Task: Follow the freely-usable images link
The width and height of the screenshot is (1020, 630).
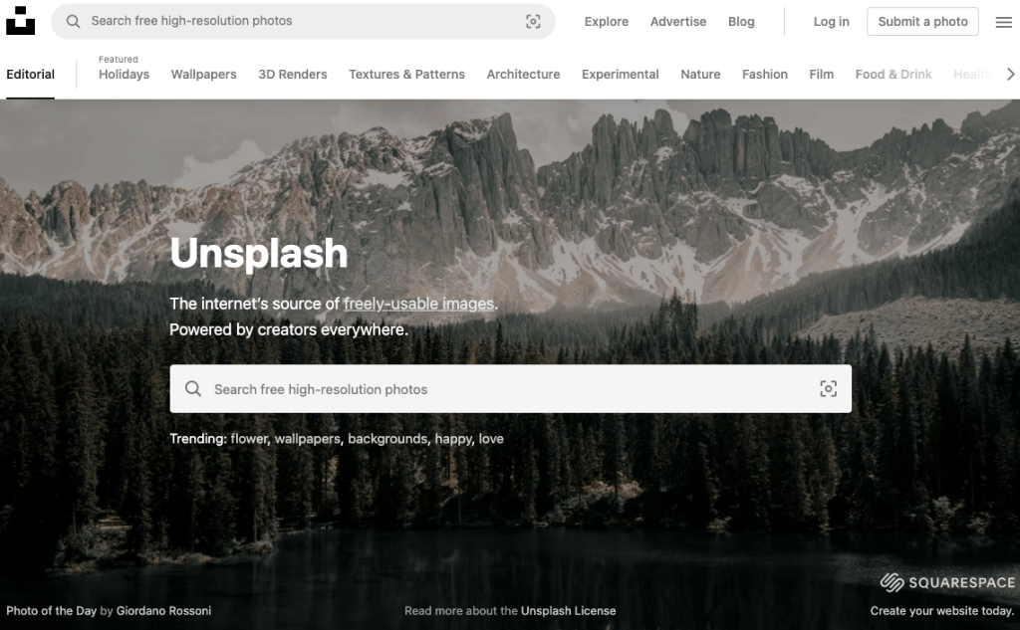Action: coord(418,304)
